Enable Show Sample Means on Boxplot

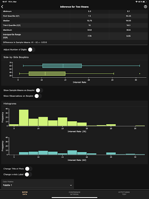(x=39, y=90)
